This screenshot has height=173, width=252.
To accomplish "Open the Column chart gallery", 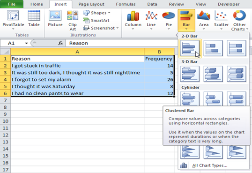I will [133, 20].
